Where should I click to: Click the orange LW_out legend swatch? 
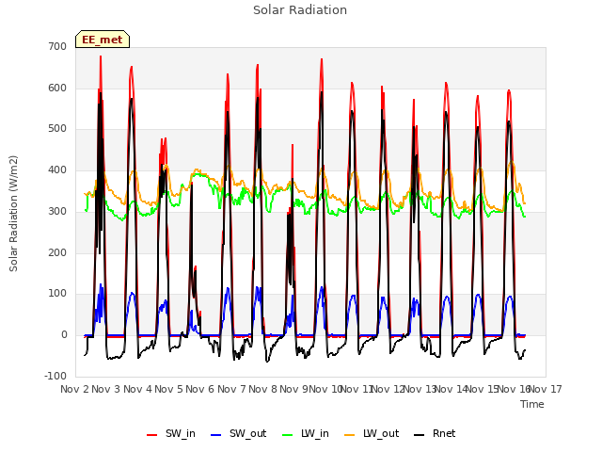pyautogui.click(x=350, y=435)
